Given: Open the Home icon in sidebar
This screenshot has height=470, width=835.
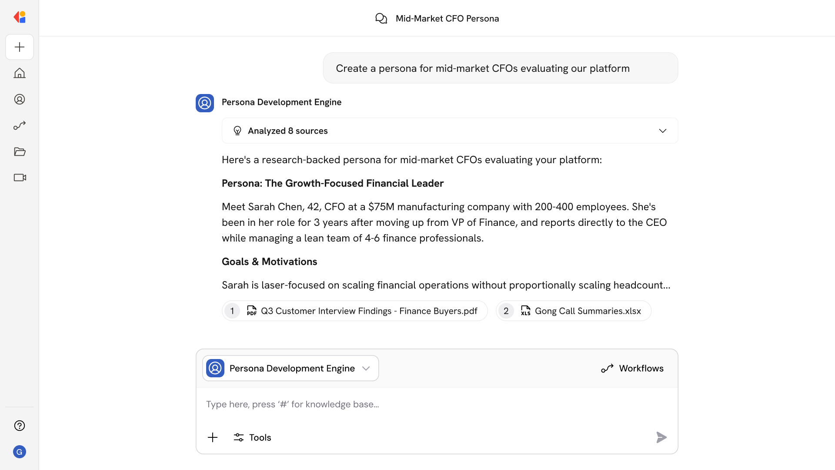Looking at the screenshot, I should coord(20,73).
